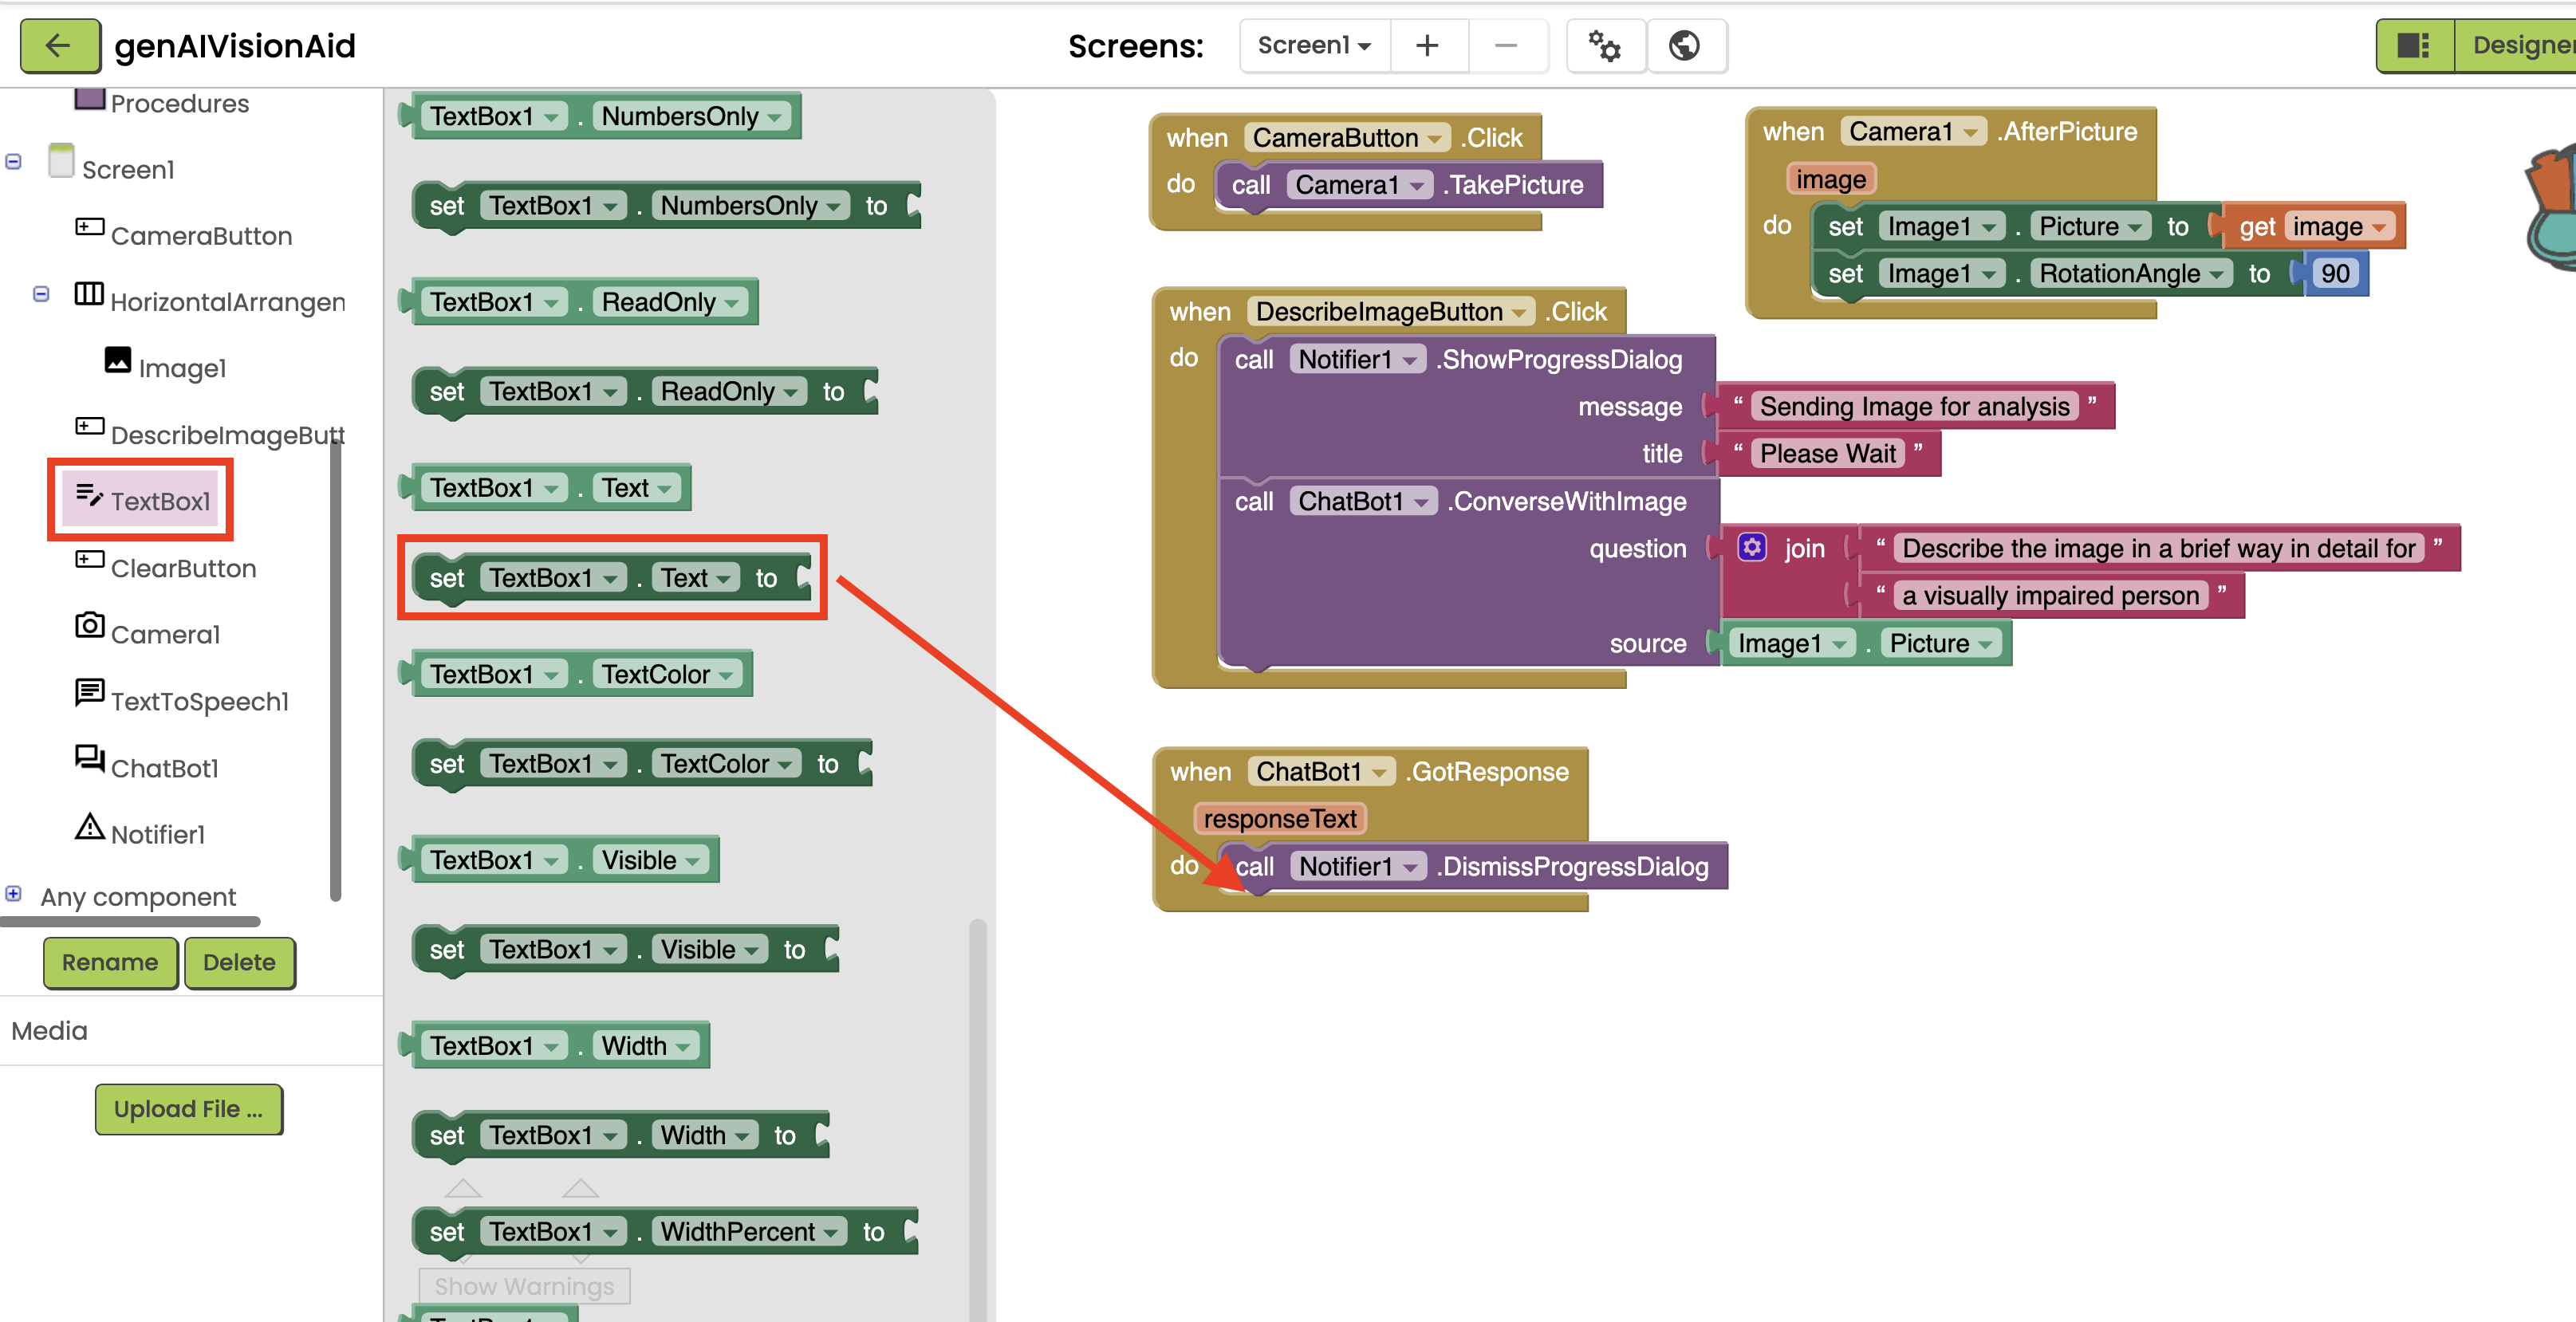
Task: Click the ClearButton button icon
Action: click(89, 559)
